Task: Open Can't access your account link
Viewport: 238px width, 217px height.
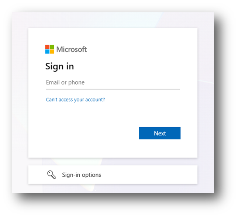Action: pos(75,100)
